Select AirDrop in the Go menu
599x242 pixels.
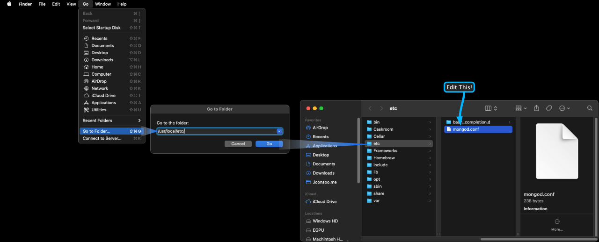coord(112,81)
